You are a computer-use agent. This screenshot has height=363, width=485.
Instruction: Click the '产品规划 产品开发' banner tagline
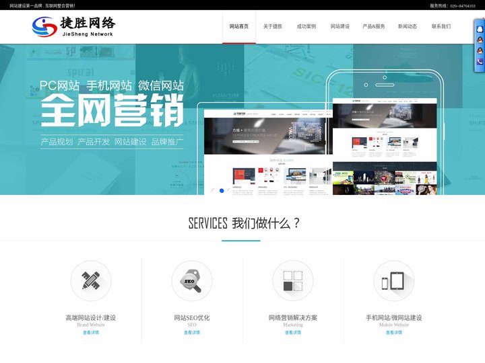pos(112,142)
